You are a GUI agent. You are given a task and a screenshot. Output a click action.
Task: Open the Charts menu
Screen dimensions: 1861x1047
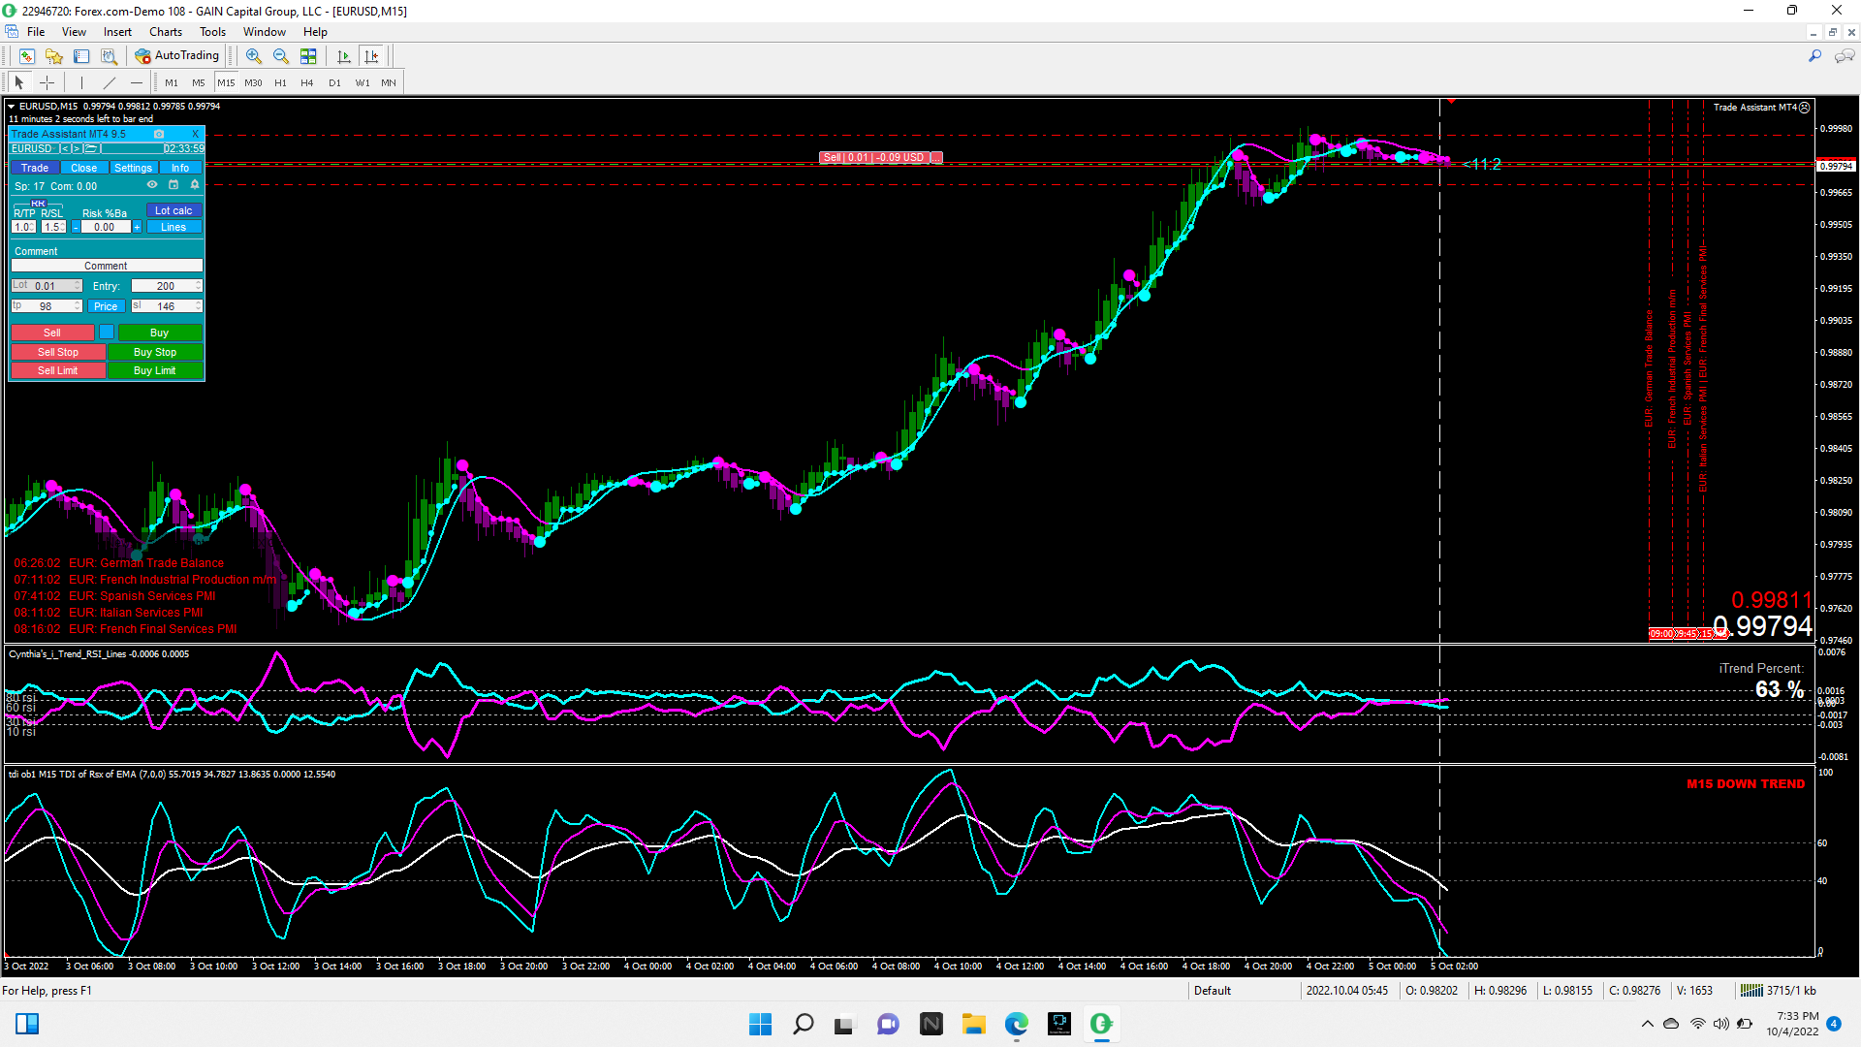(x=165, y=32)
